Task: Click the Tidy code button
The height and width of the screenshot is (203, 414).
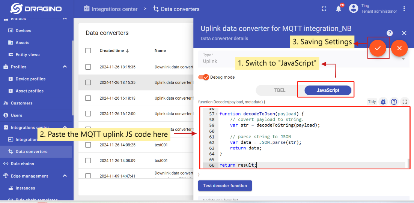Action: point(372,101)
